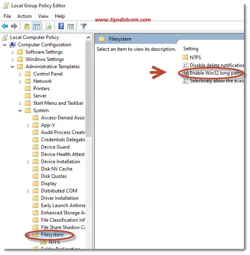Click the Local Computer Policy scroll icon

point(5,38)
